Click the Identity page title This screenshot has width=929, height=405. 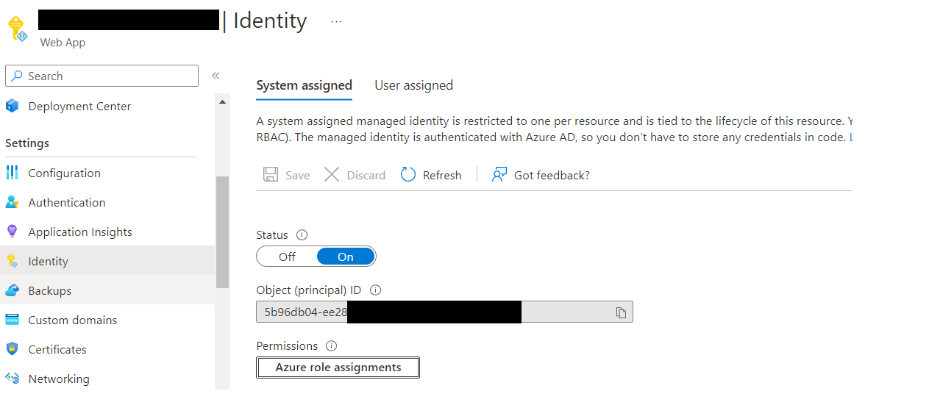(270, 21)
